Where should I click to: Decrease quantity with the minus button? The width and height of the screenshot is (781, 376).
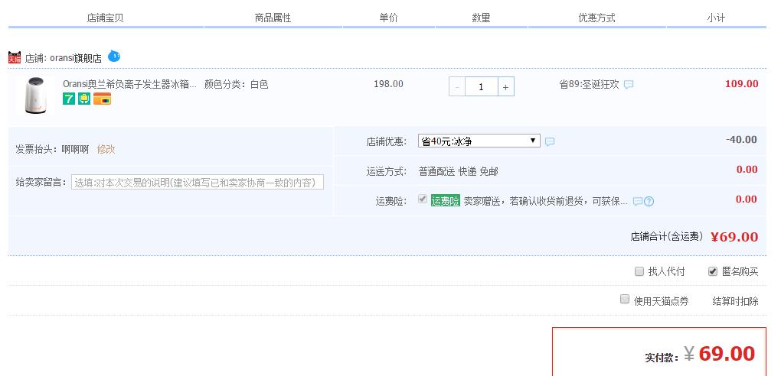point(457,87)
